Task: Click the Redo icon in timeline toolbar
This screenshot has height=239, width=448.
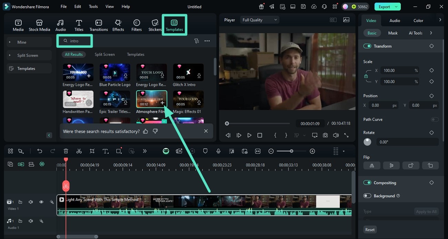Action: tap(53, 151)
